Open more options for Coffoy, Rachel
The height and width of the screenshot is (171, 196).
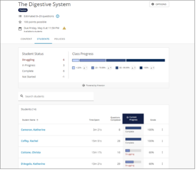tap(162, 141)
